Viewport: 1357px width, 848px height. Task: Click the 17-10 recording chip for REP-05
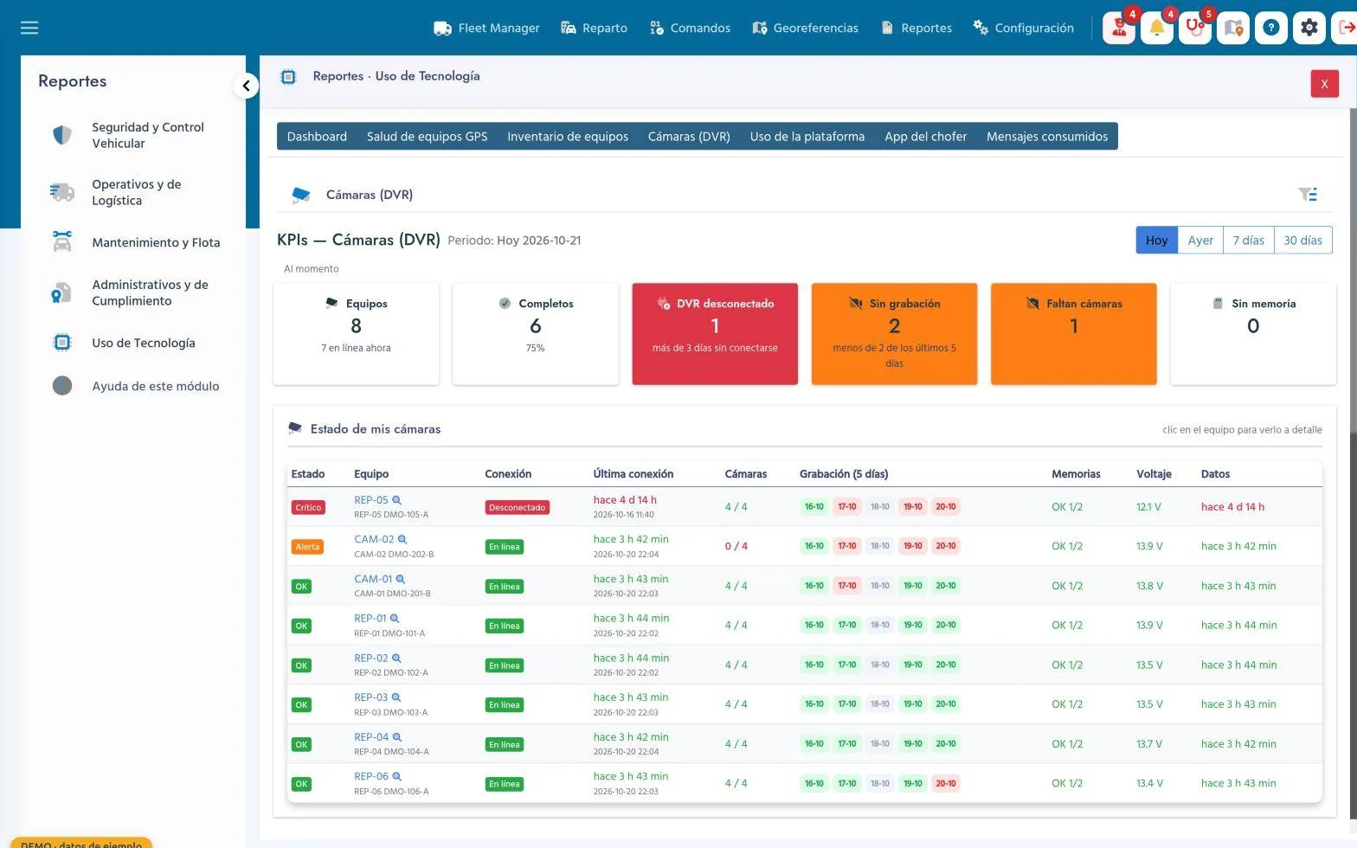pyautogui.click(x=847, y=507)
